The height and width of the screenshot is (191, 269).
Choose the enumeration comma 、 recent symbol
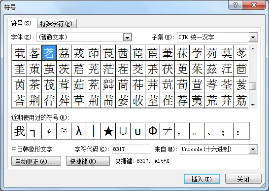coord(211,131)
